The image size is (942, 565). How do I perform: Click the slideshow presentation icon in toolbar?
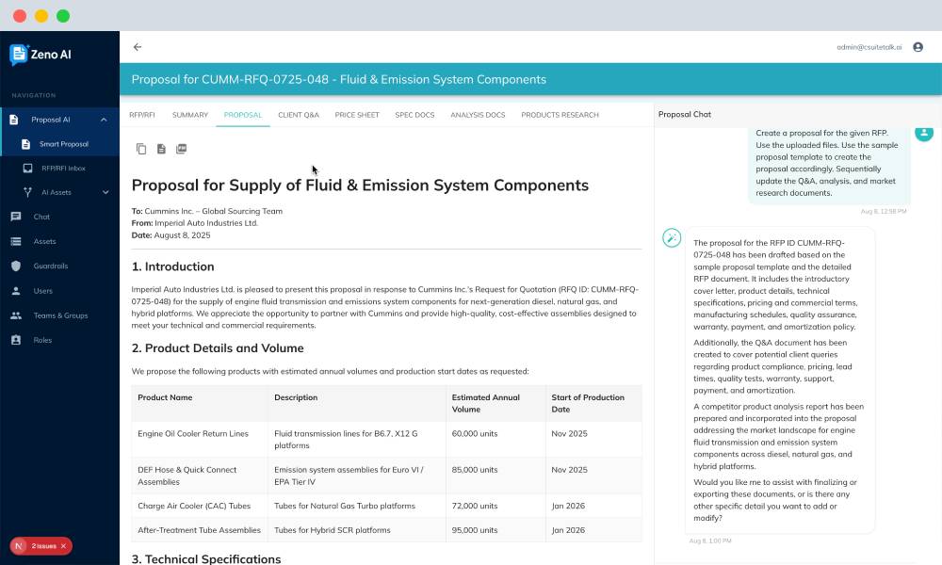[182, 149]
